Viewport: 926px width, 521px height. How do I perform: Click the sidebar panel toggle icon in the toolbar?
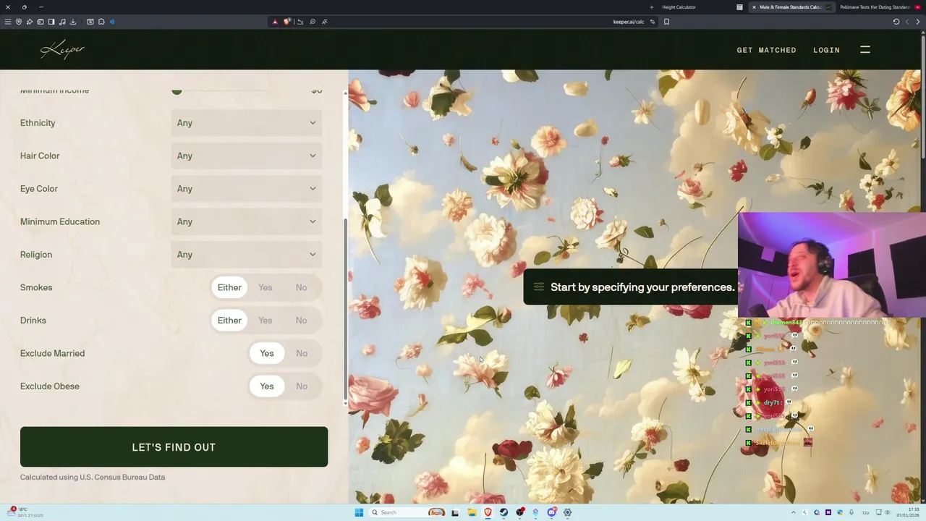(x=51, y=22)
